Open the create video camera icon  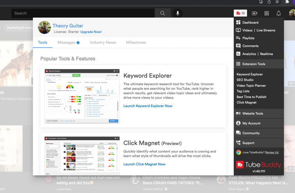pyautogui.click(x=254, y=13)
